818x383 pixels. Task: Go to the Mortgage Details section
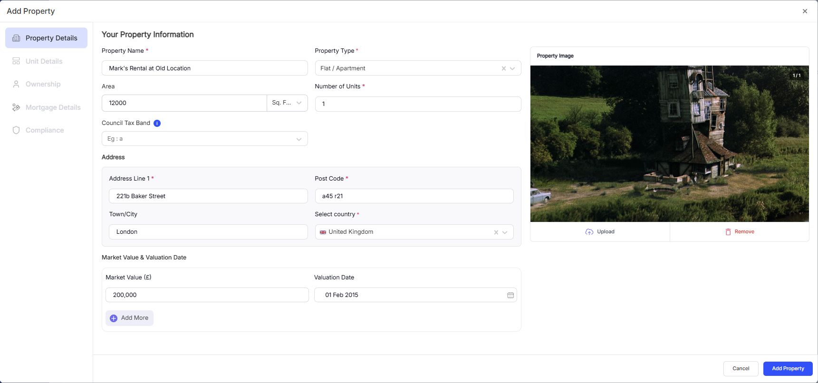(53, 107)
